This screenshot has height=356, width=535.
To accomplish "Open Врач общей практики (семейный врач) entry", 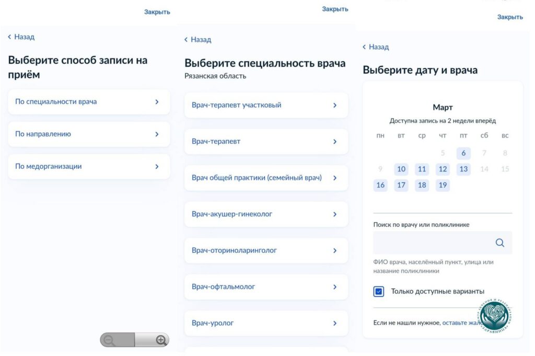I will point(266,178).
